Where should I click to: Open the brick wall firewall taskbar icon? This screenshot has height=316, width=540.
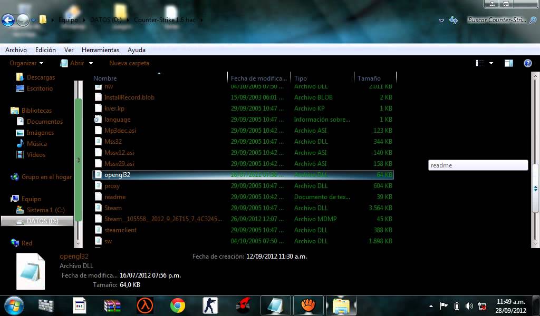point(46,305)
